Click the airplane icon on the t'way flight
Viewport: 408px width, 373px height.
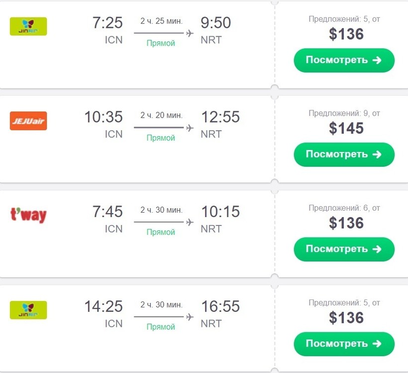[x=189, y=222]
